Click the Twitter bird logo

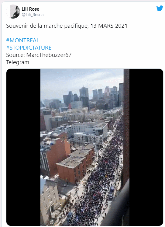click(160, 9)
